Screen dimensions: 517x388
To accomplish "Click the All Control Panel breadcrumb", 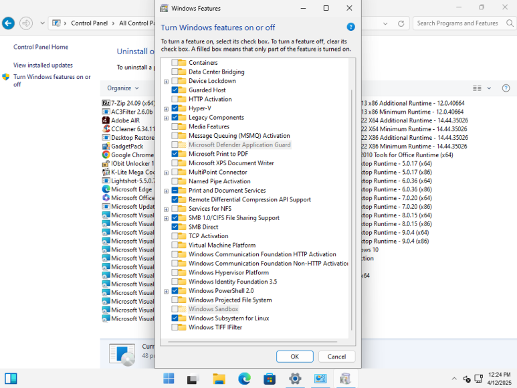I will [136, 23].
